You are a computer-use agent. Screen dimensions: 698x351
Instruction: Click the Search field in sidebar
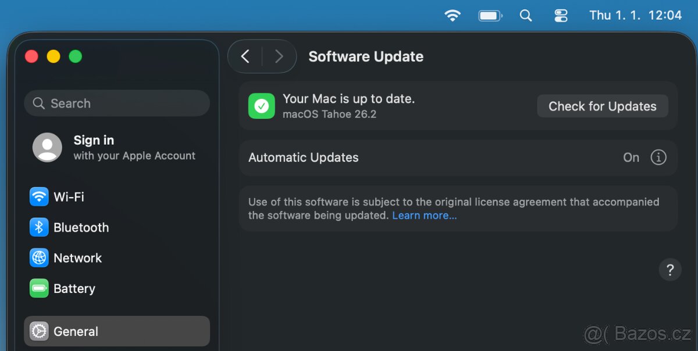point(117,103)
